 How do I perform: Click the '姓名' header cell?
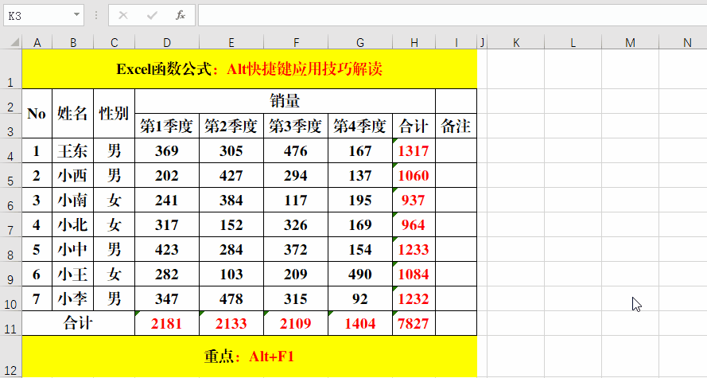click(73, 114)
